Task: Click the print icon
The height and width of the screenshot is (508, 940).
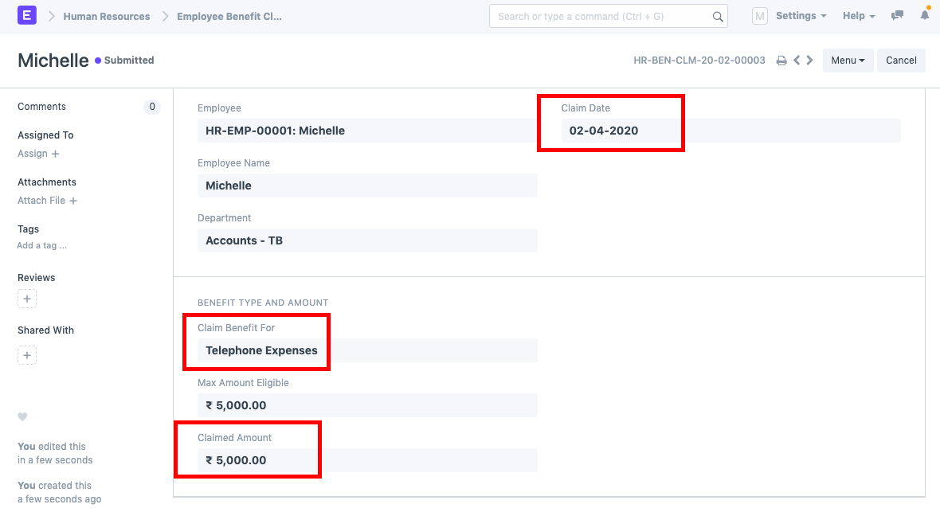Action: tap(781, 61)
